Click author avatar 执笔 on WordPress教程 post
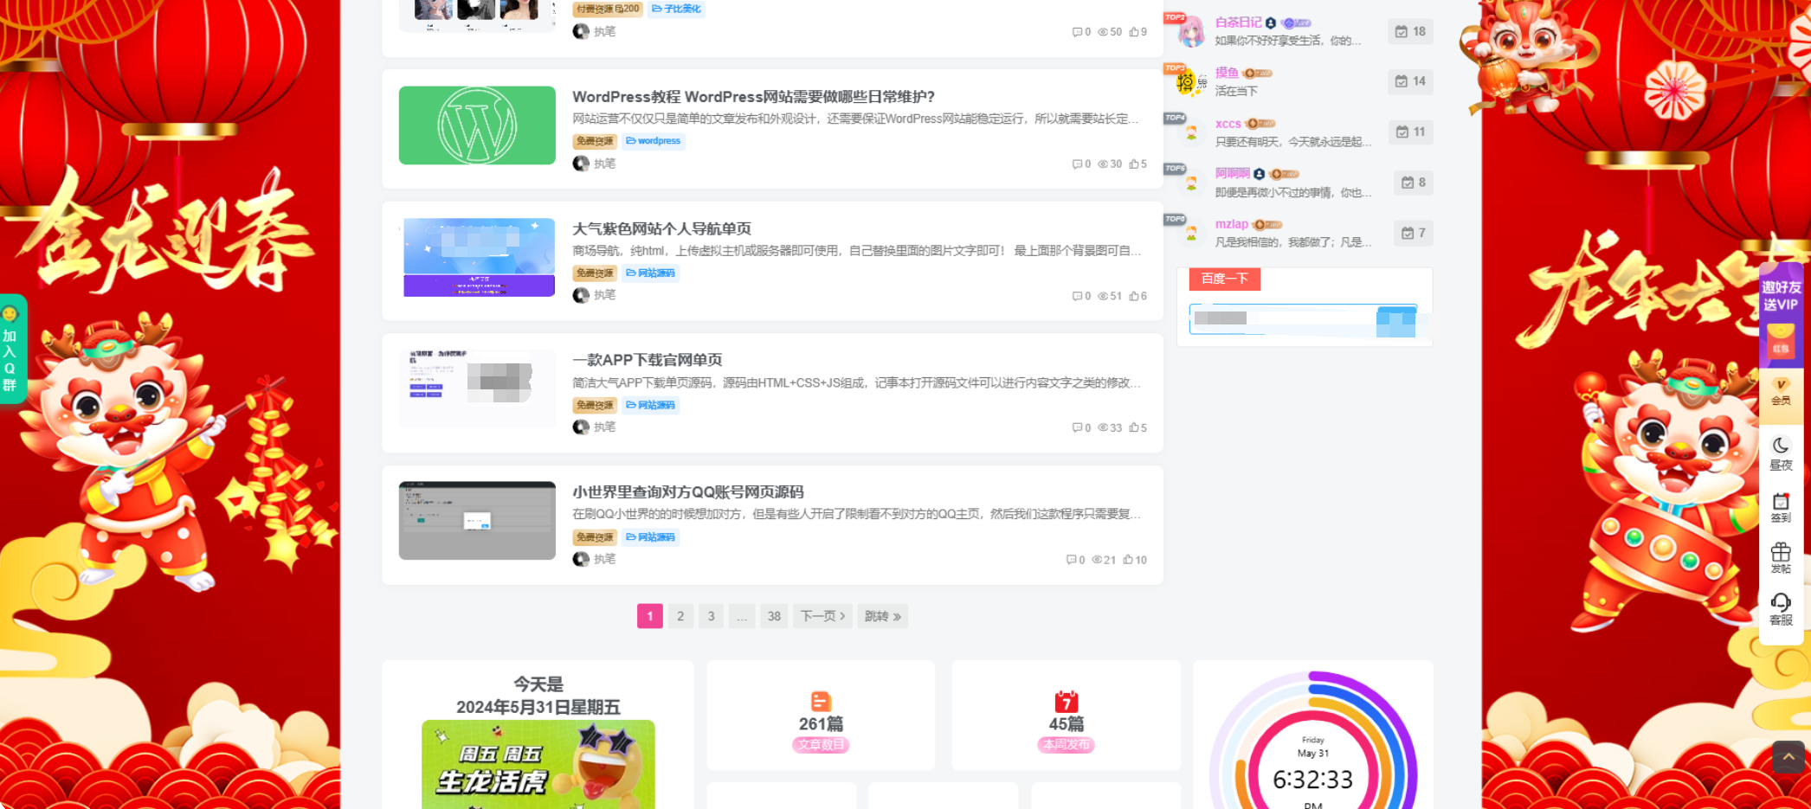 click(581, 164)
